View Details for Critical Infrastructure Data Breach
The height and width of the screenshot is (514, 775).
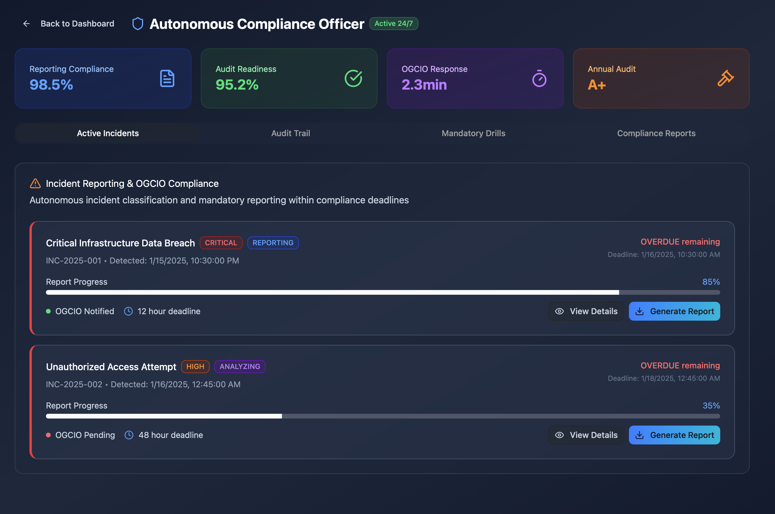586,311
